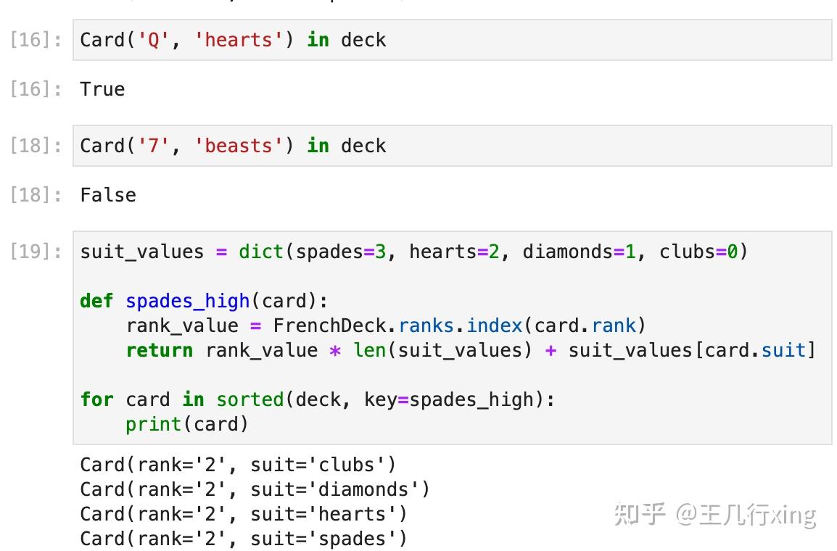Click the 'beasts' string in cell 18
Image resolution: width=837 pixels, height=551 pixels.
pos(238,146)
